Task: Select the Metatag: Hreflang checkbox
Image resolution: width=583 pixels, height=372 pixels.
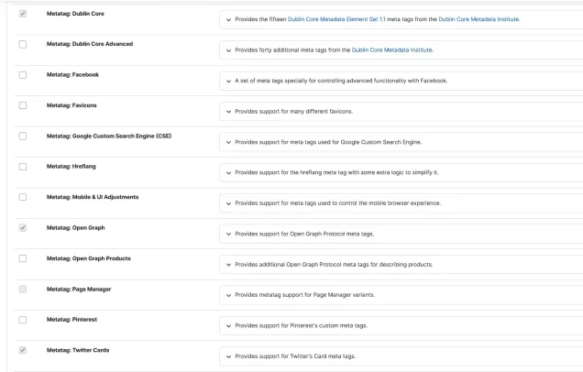Action: pyautogui.click(x=23, y=167)
